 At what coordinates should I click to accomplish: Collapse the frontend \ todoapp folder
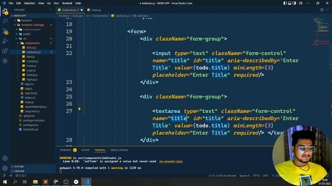coord(33,25)
